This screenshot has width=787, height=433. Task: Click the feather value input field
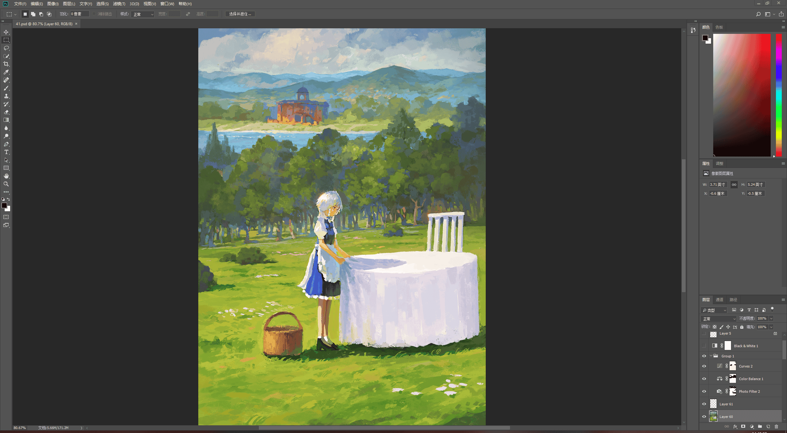tap(80, 14)
